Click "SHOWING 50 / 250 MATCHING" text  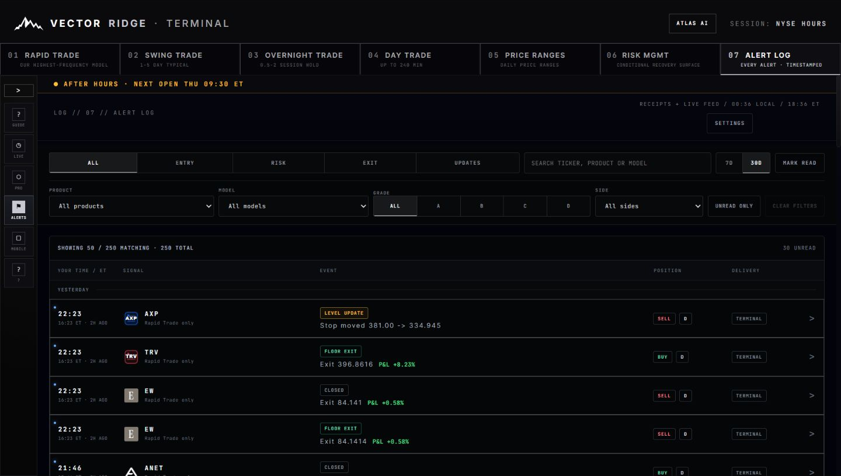[x=103, y=248]
